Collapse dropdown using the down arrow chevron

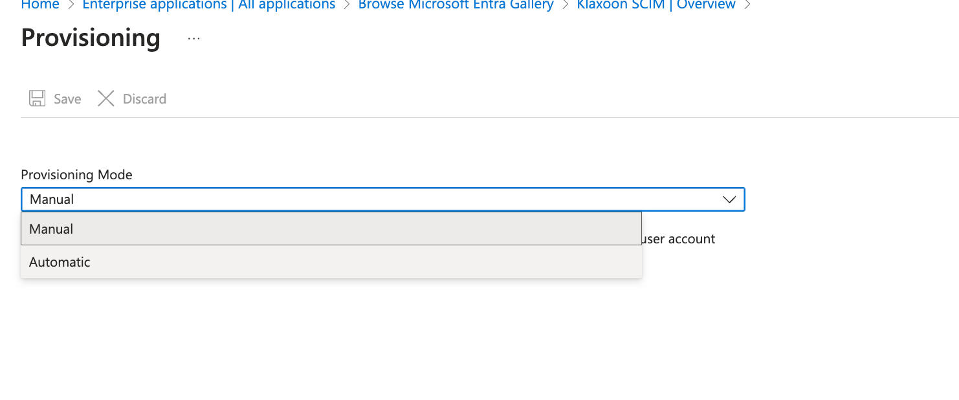pyautogui.click(x=729, y=199)
